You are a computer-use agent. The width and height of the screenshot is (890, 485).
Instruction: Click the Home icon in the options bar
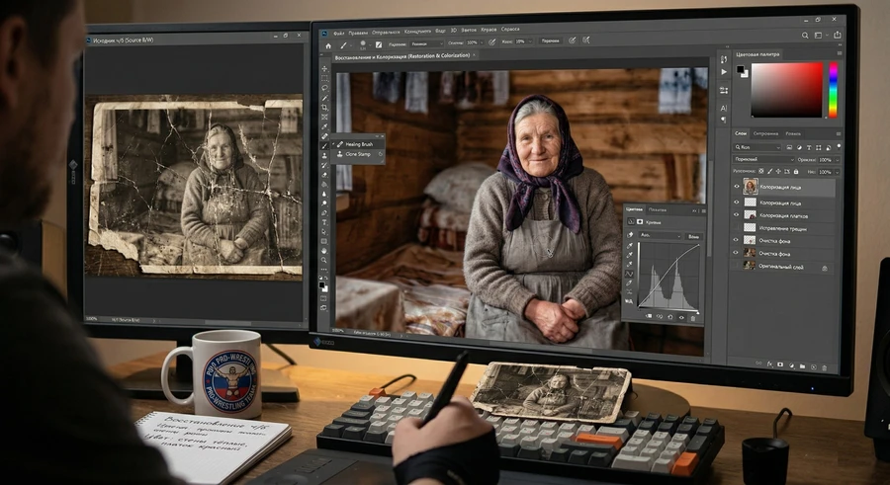328,46
